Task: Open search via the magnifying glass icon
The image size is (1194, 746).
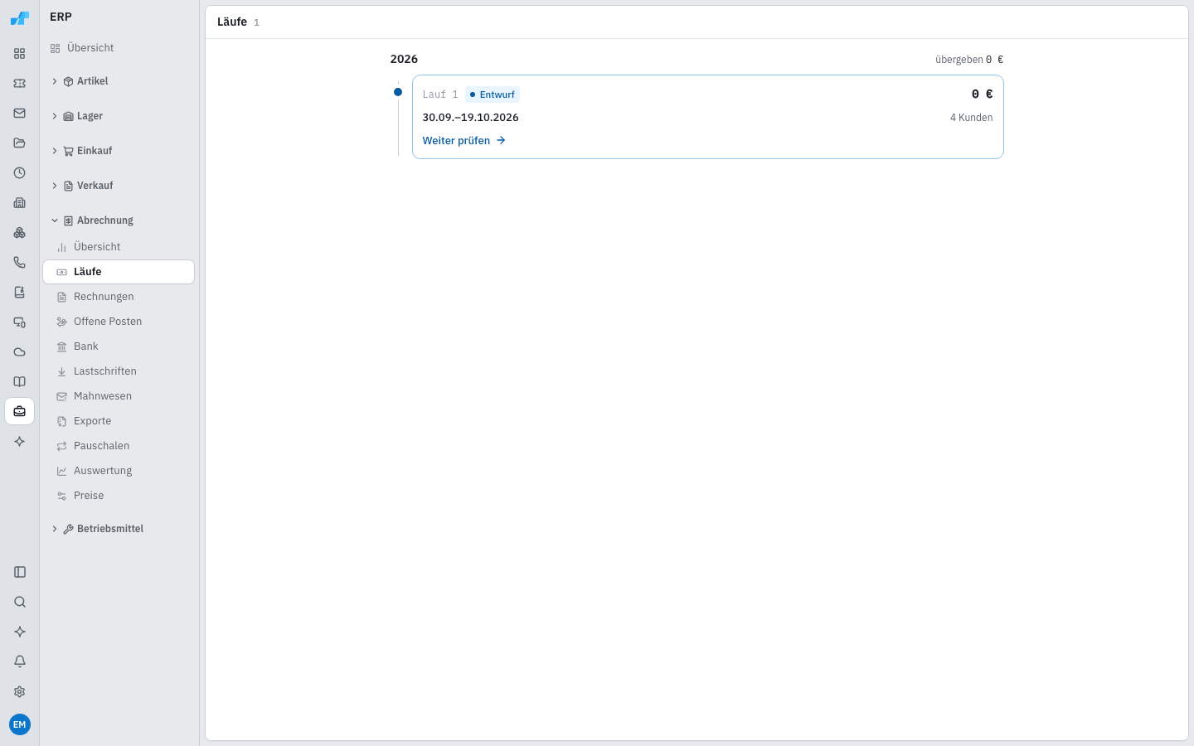Action: point(20,602)
